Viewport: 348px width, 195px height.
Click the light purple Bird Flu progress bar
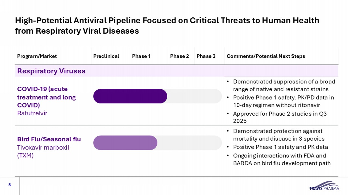click(x=125, y=143)
